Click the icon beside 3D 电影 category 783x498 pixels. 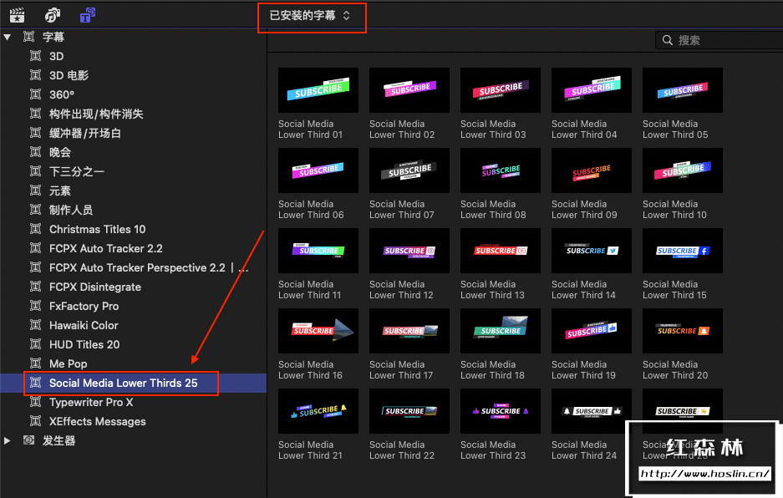[x=35, y=75]
